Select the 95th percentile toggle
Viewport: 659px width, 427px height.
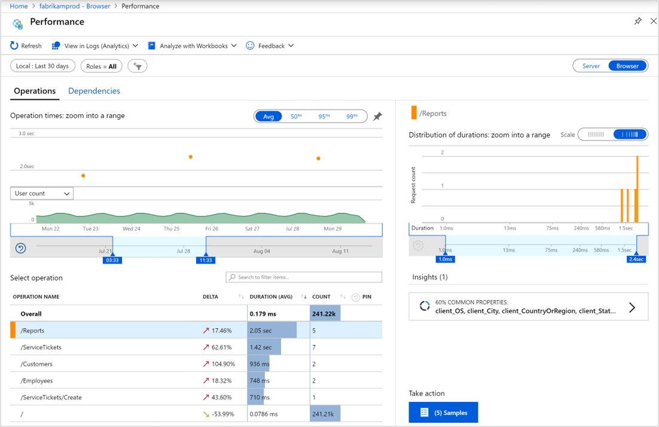point(323,117)
